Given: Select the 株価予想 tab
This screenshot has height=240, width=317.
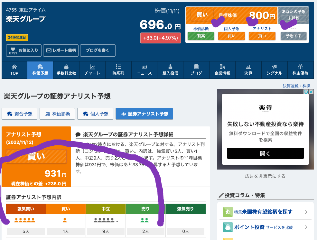Looking at the screenshot, I should 40,70.
